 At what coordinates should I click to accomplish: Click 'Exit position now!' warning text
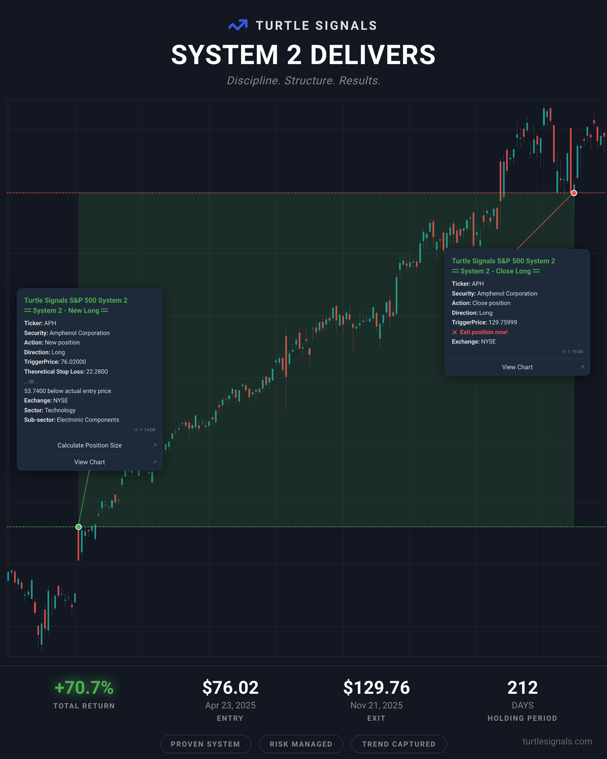pos(484,332)
